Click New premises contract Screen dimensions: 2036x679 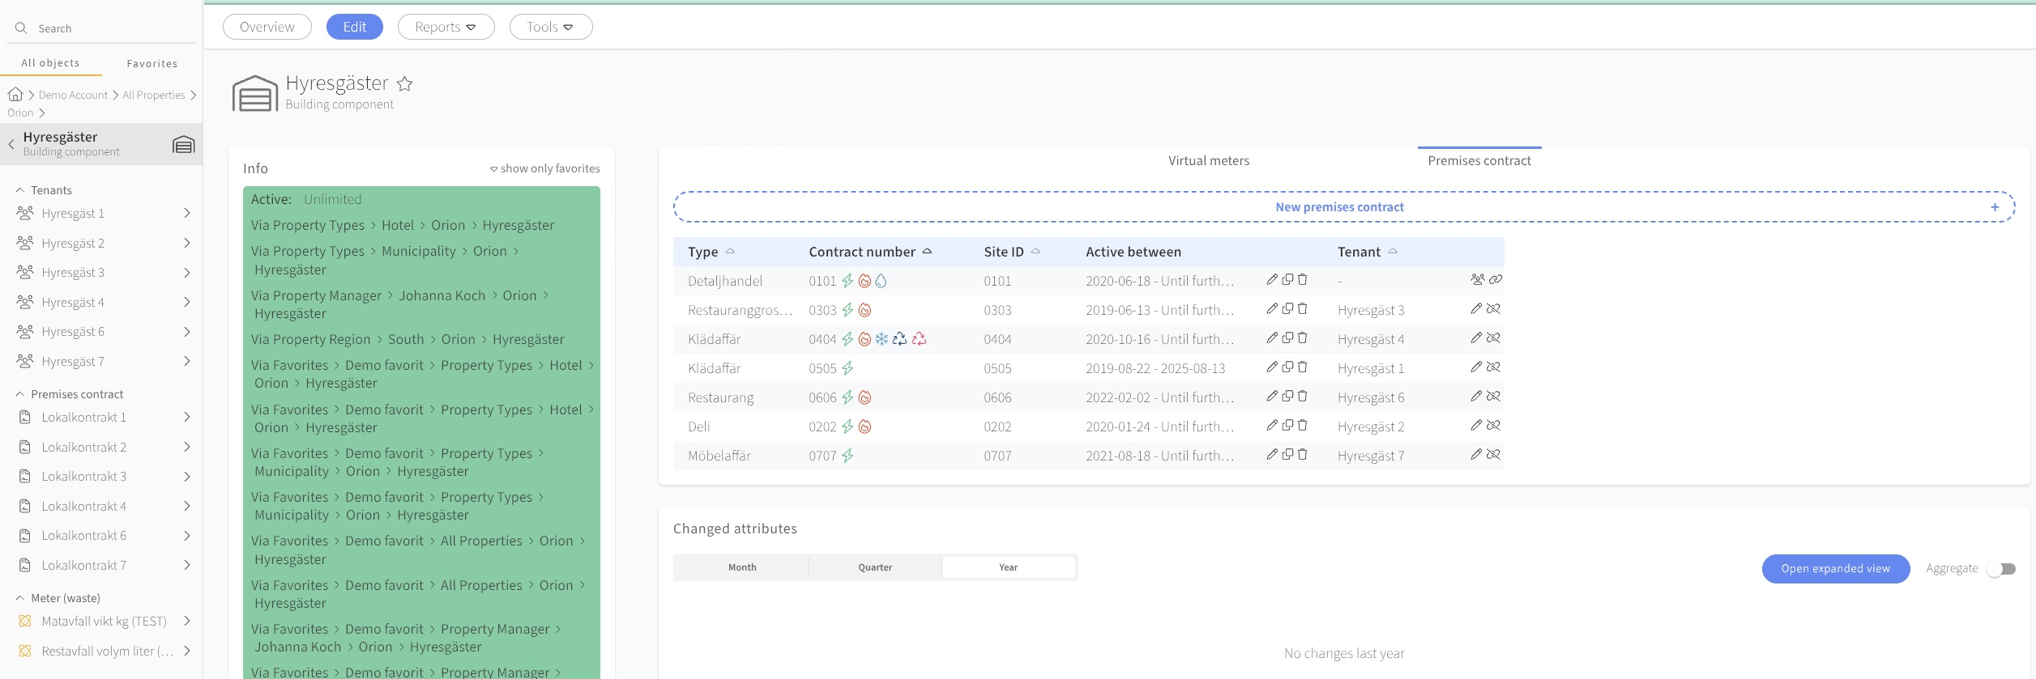click(x=1339, y=207)
